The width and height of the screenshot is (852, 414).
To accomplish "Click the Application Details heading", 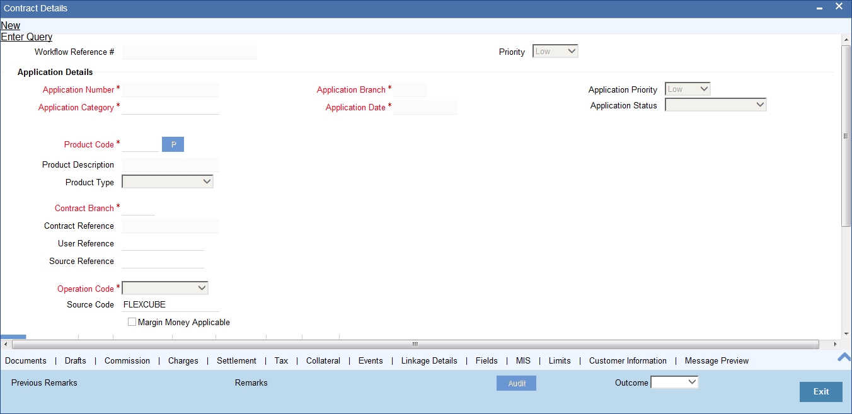I will point(55,72).
